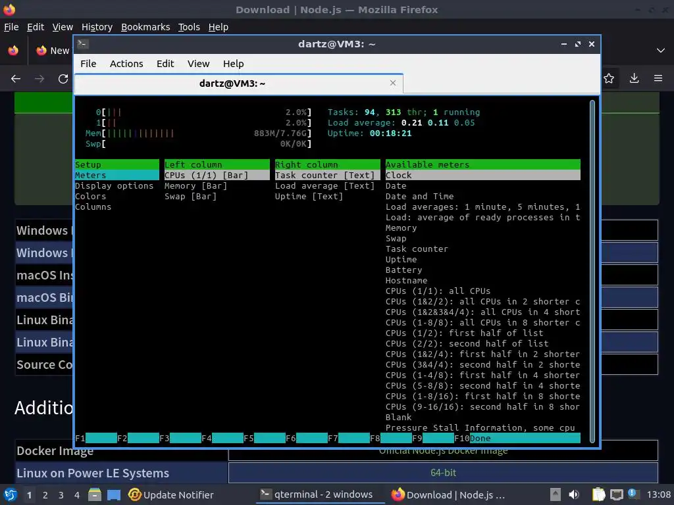Click F10 Done in htop footer
The height and width of the screenshot is (505, 674).
[x=517, y=438]
